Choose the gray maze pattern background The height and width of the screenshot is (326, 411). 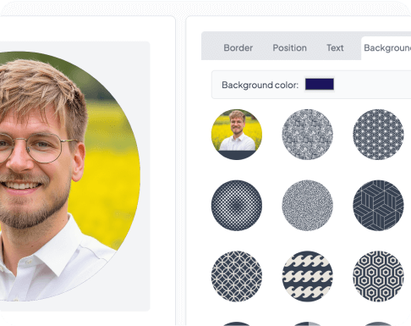click(307, 135)
